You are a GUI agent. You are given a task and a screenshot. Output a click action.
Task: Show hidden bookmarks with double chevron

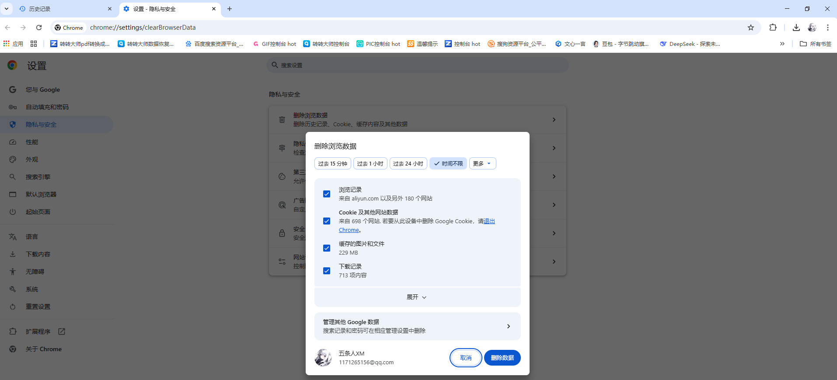click(782, 44)
